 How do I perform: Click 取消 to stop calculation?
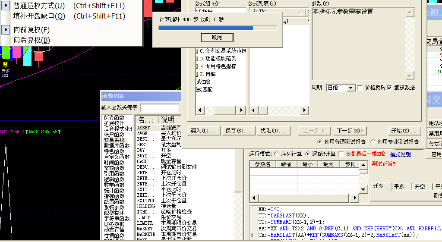217,38
